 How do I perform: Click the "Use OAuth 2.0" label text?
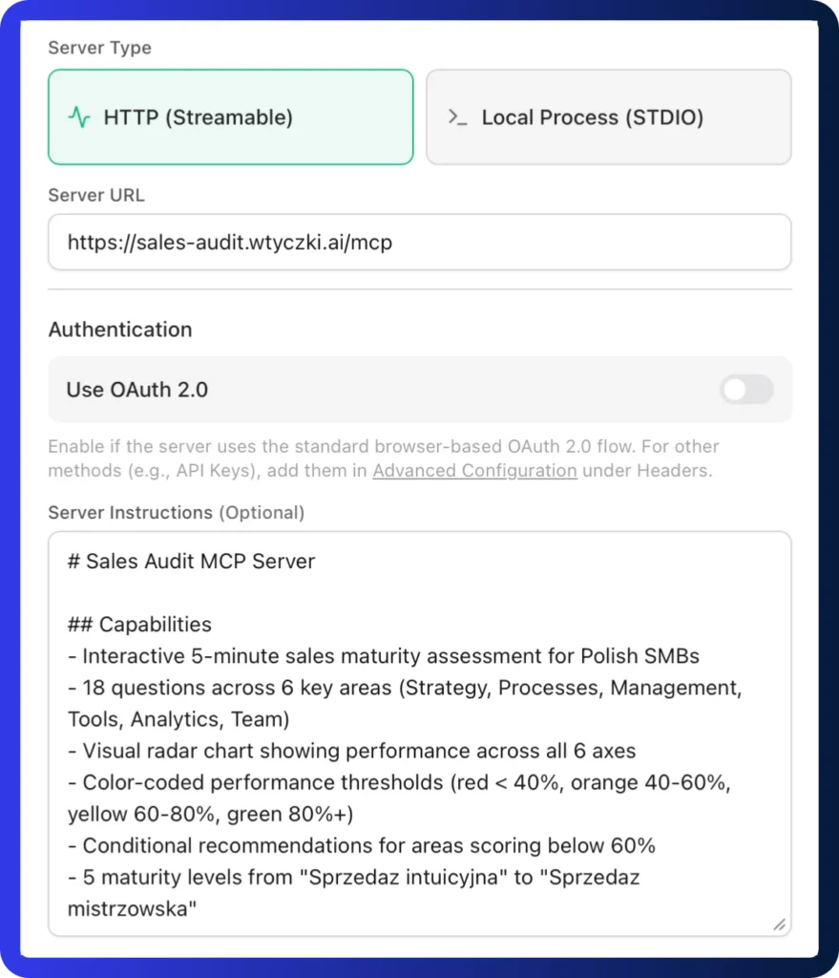[x=136, y=390]
